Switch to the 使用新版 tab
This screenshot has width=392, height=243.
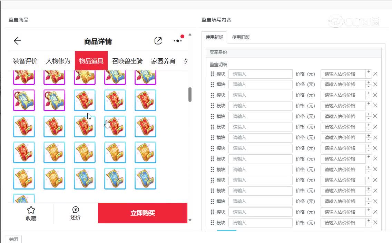214,37
